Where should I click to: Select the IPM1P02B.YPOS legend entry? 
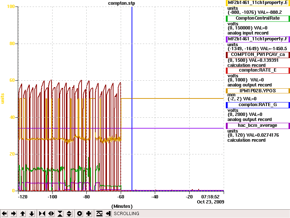[258, 91]
